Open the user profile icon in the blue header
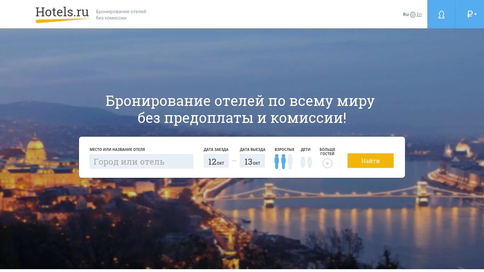The width and height of the screenshot is (484, 272). 441,14
